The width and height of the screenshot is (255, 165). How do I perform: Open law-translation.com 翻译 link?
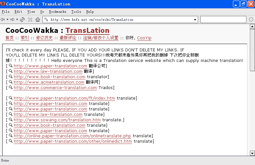[48, 71]
